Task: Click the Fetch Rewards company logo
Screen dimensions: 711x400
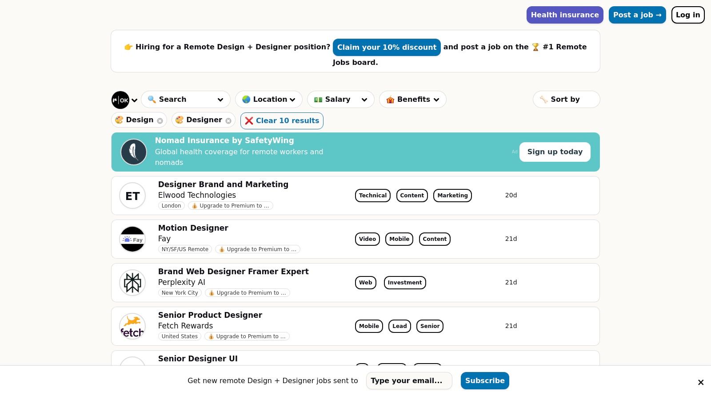Action: pos(132,326)
